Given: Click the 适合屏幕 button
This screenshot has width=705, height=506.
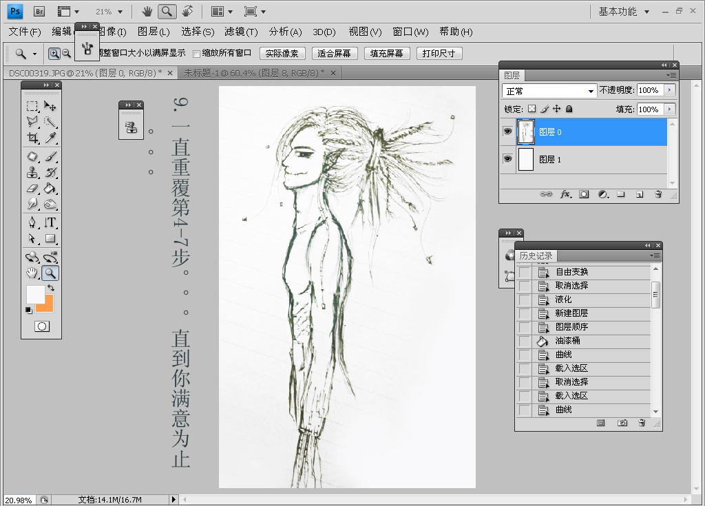Looking at the screenshot, I should coord(335,54).
